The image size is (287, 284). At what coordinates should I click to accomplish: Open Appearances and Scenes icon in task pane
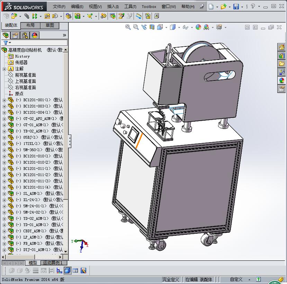[281, 80]
